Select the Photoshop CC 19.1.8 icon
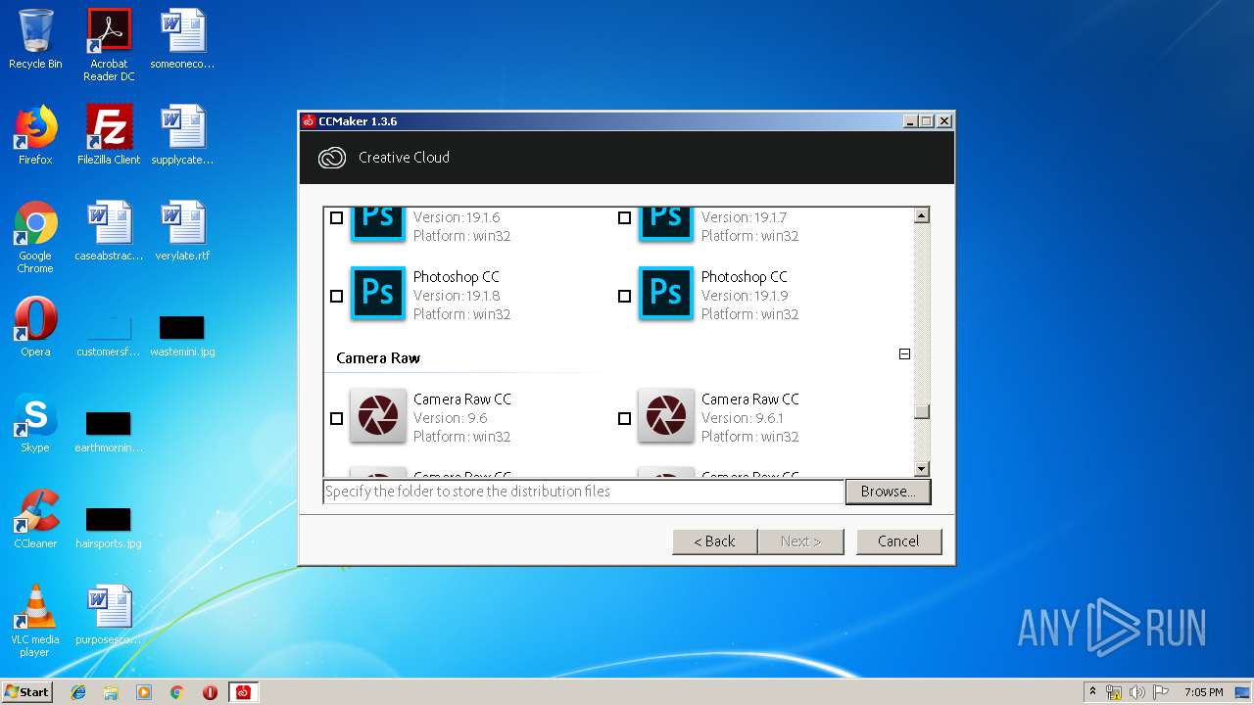This screenshot has height=705, width=1254. [x=378, y=294]
